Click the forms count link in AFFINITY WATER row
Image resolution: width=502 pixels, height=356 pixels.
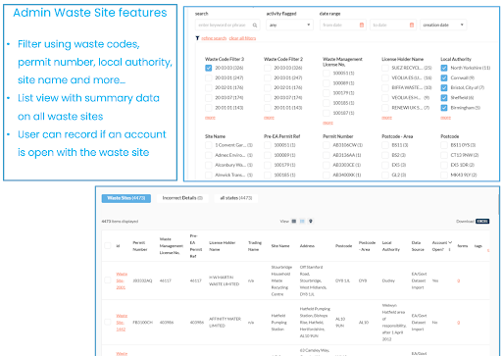pos(459,323)
